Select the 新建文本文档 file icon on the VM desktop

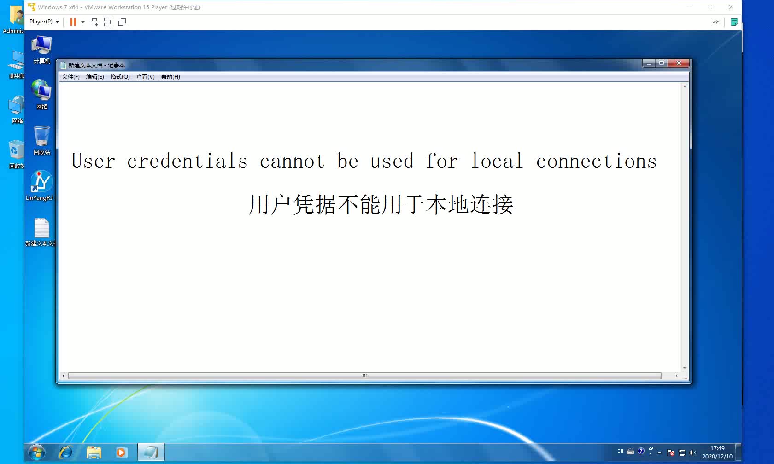41,232
